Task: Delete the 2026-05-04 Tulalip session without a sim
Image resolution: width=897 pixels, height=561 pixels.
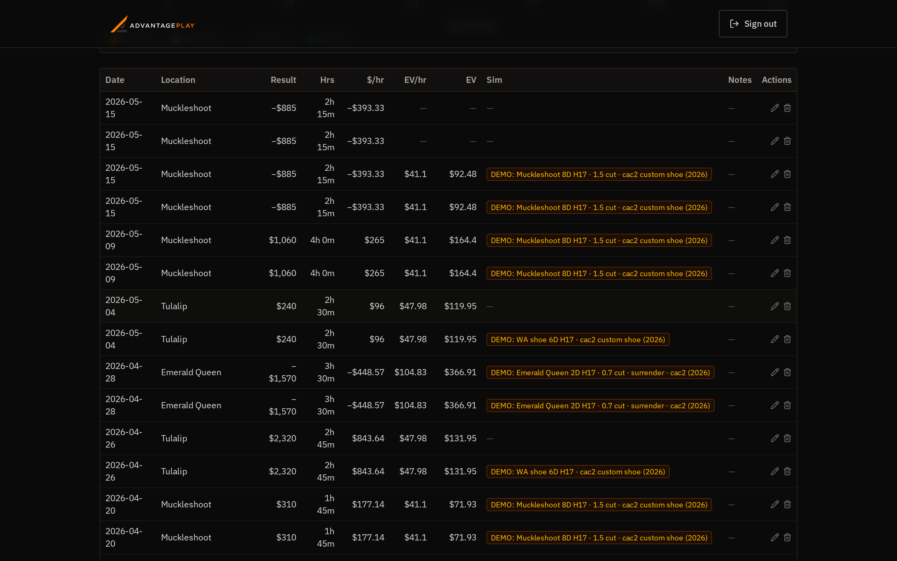Action: 787,306
